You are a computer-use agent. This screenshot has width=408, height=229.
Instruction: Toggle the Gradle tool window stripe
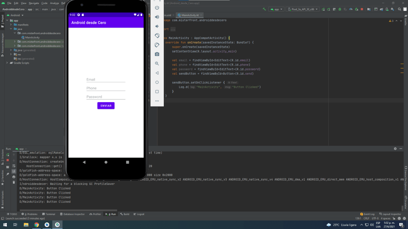(x=406, y=20)
